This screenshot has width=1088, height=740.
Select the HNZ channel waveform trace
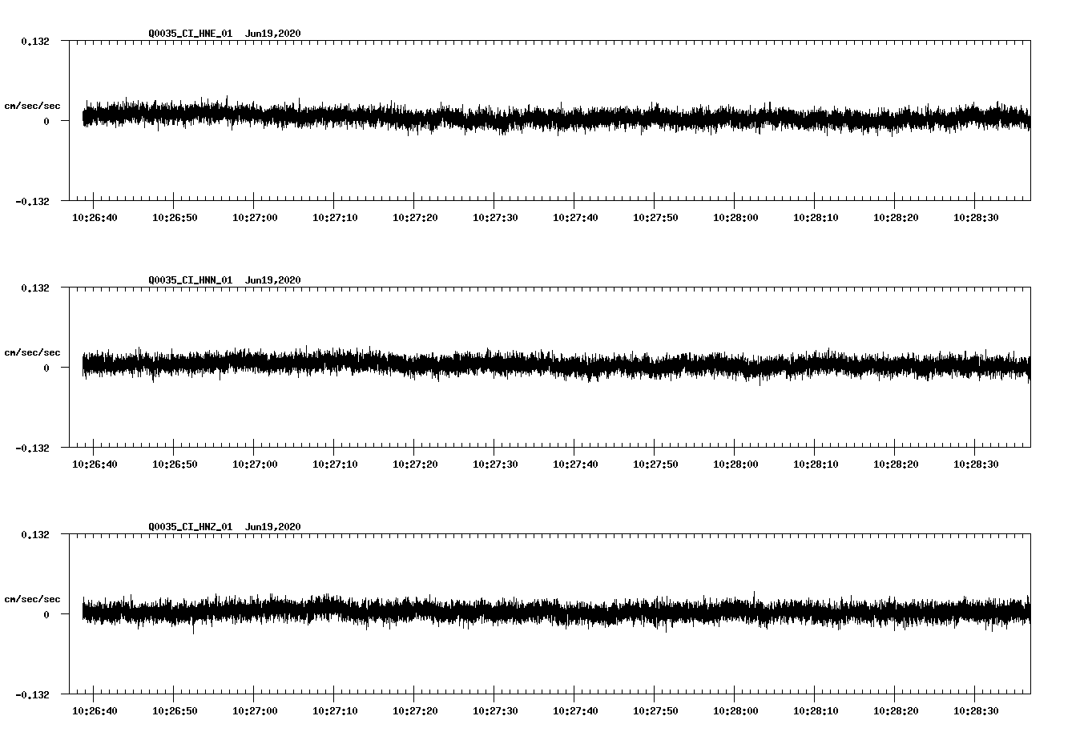[556, 612]
